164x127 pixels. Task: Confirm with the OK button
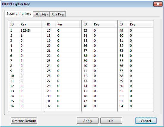pyautogui.click(x=111, y=121)
